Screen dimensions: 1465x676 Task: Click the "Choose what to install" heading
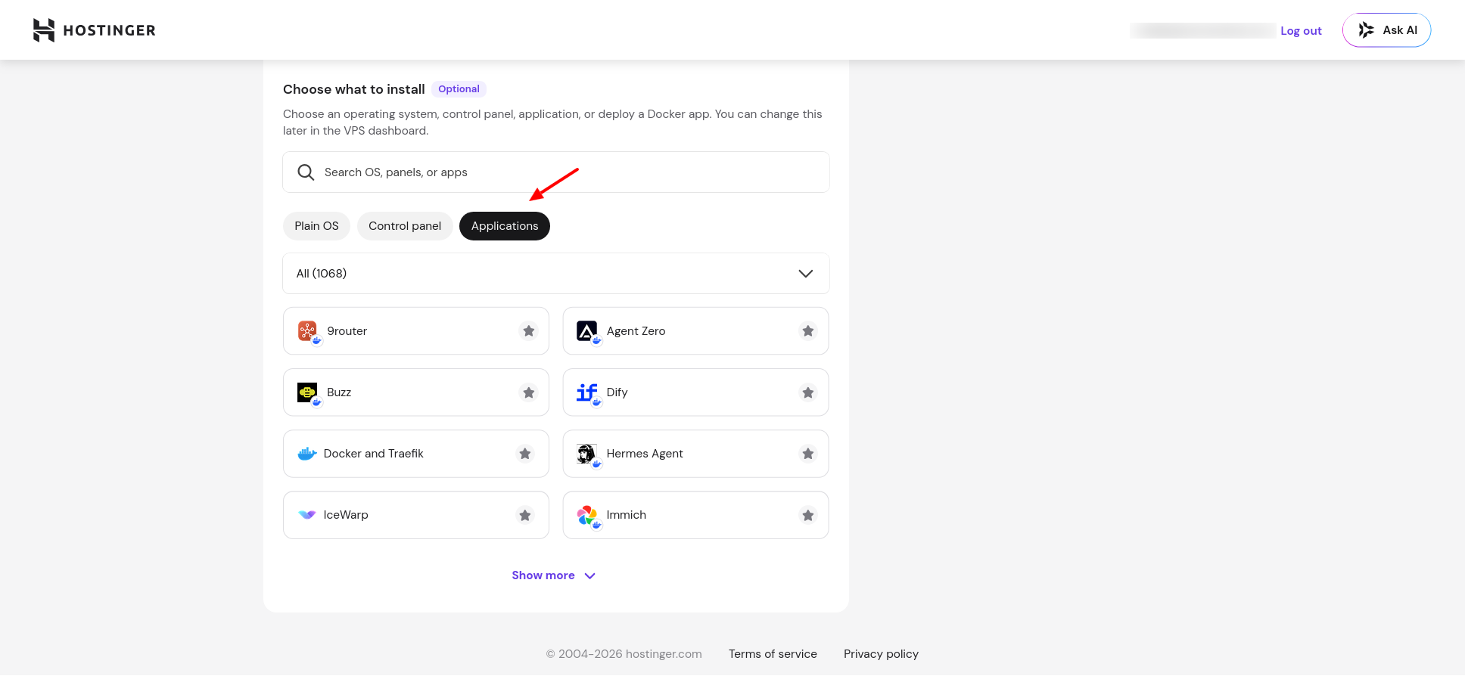point(354,89)
